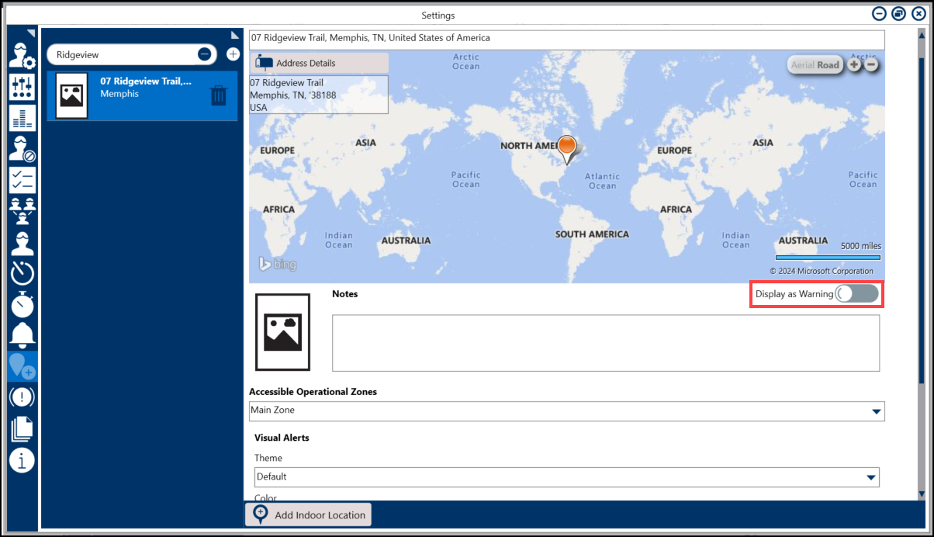Switch map to Road view
Screen dimensions: 934x537
click(828, 65)
